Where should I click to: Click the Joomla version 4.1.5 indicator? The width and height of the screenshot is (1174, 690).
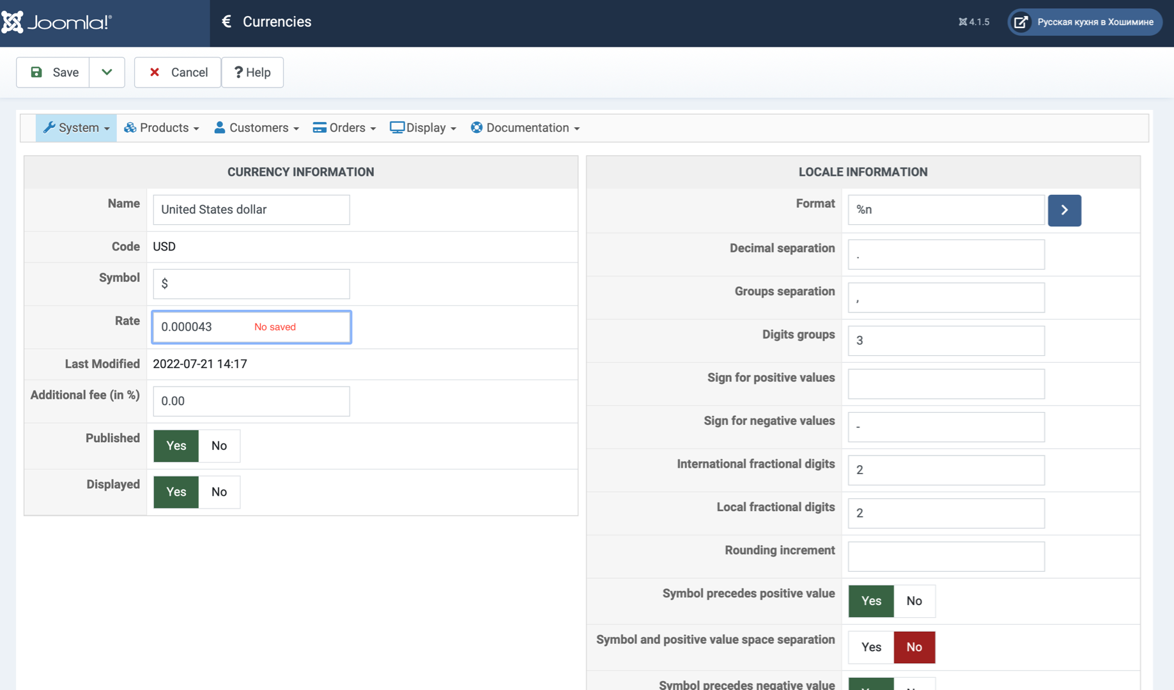click(973, 22)
